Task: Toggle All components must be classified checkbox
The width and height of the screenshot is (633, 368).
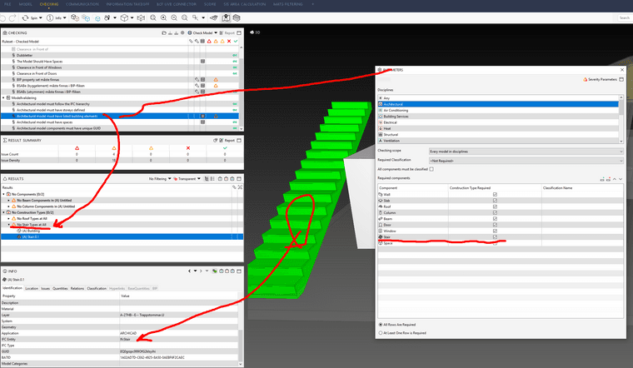Action: pyautogui.click(x=431, y=170)
